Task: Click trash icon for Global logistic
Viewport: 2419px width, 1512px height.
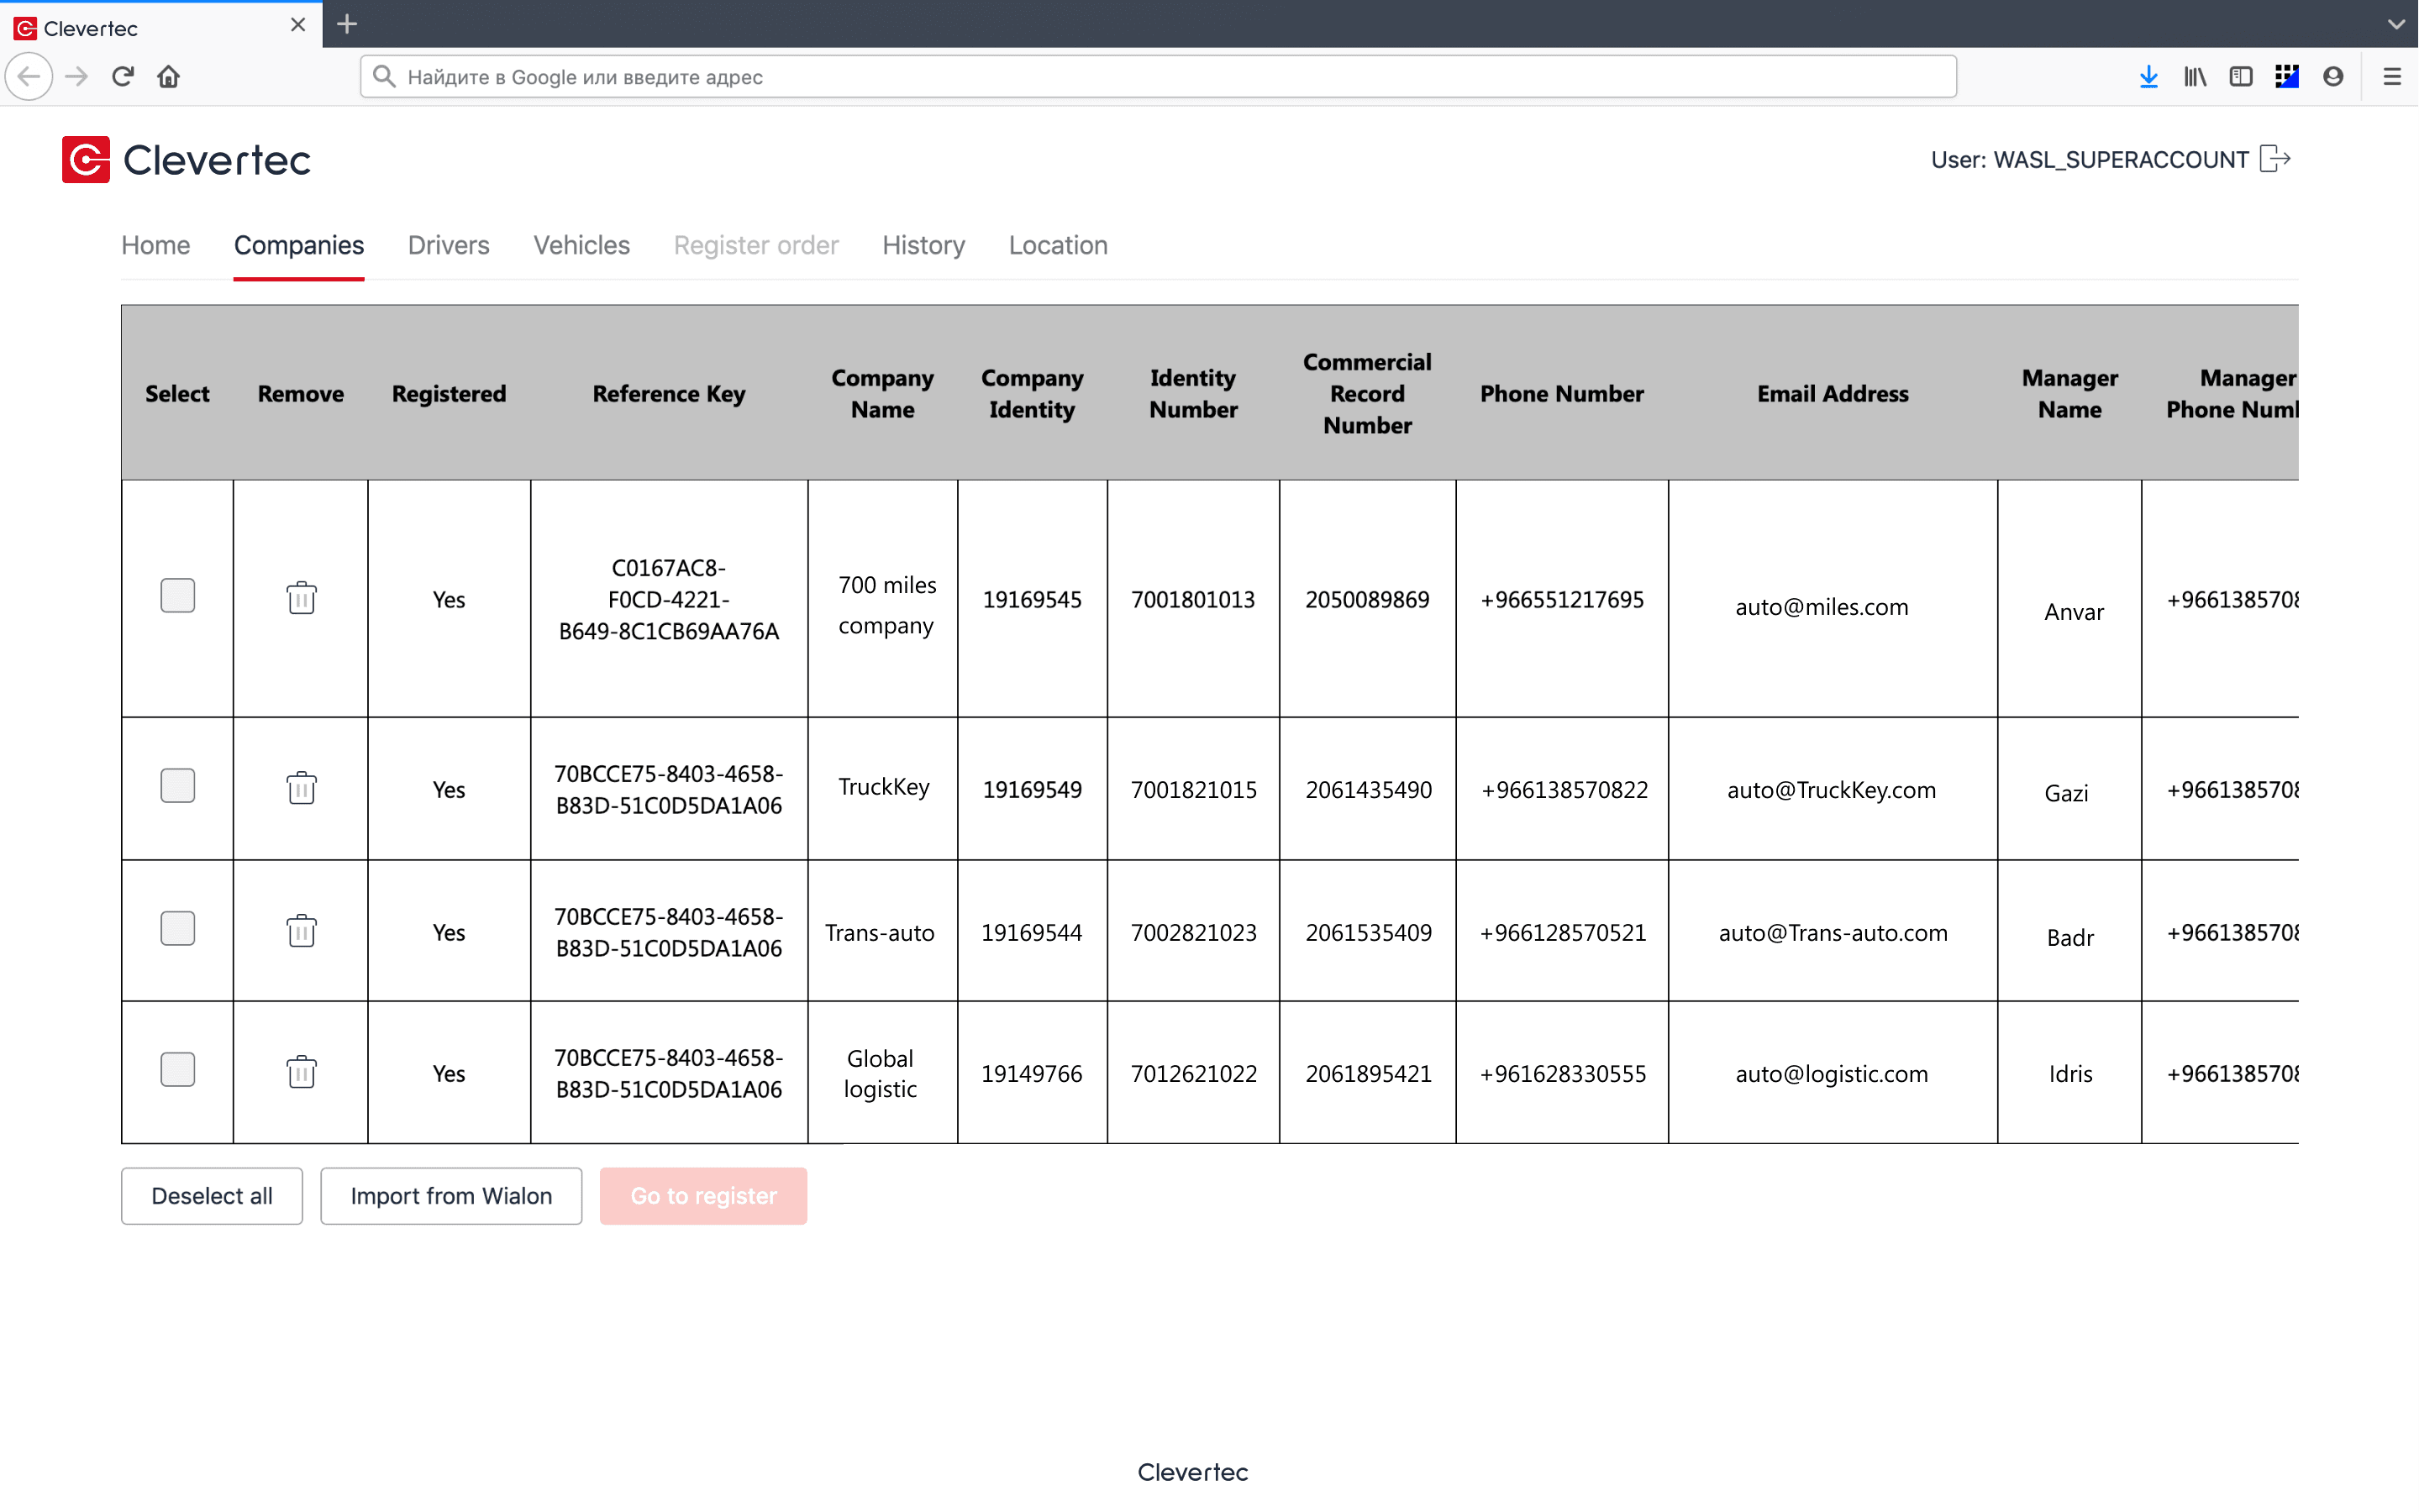Action: [301, 1072]
